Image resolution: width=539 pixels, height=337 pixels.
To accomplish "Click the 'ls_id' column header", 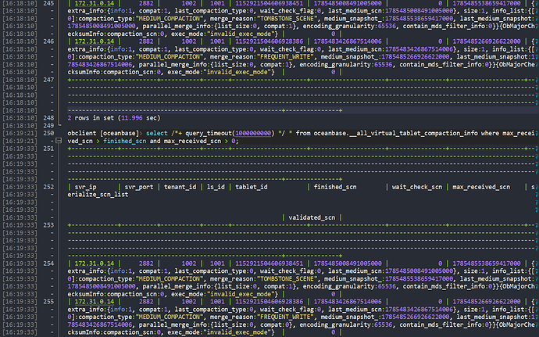I will pos(216,187).
